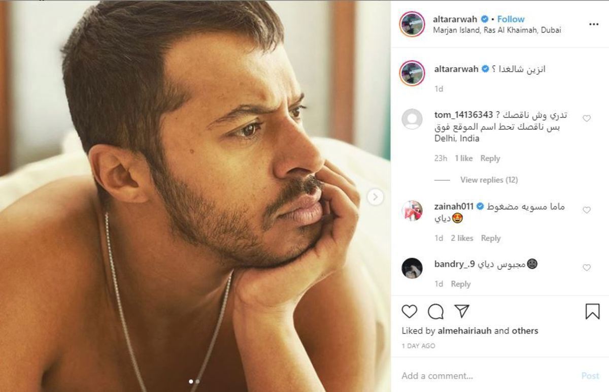Select the second carousel dot indicator
This screenshot has width=609, height=392.
[x=197, y=381]
